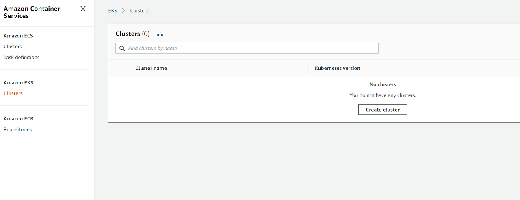Viewport: 520px width, 200px height.
Task: Click the Amazon EKS section heading
Action: click(x=18, y=82)
